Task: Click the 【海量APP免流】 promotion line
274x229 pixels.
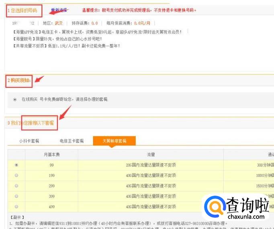Action: pos(97,32)
